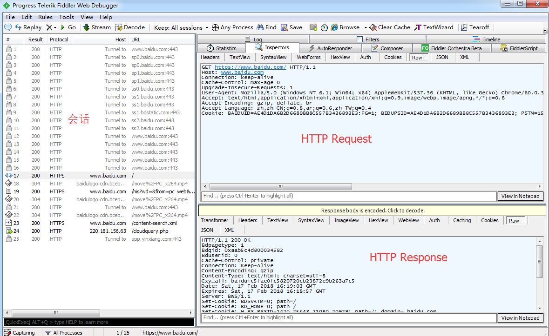Open the Composer tab
The image size is (549, 336).
point(387,48)
